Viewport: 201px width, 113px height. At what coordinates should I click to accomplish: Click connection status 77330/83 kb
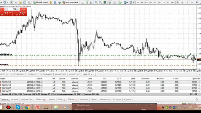[x=189, y=104]
